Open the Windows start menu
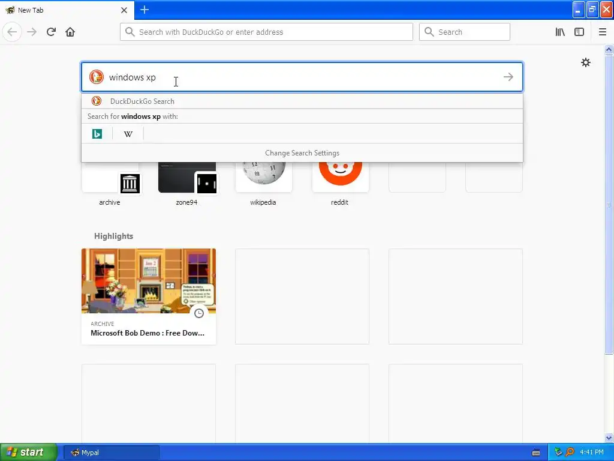 (29, 453)
